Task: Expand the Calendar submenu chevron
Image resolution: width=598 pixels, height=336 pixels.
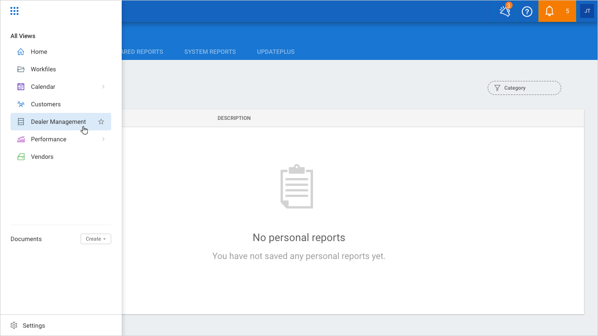Action: coord(103,87)
